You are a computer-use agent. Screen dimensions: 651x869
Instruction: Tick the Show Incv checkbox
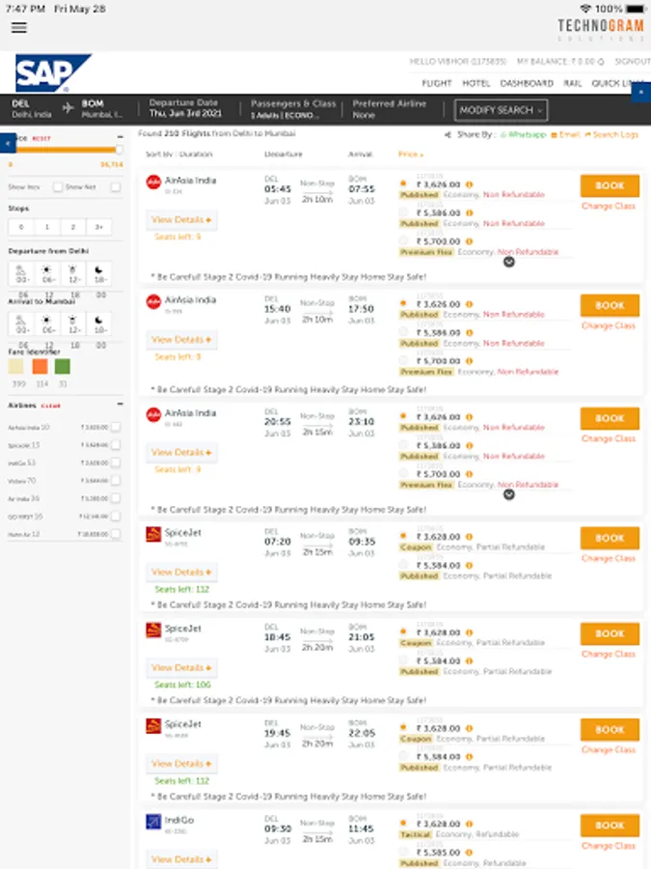[58, 187]
